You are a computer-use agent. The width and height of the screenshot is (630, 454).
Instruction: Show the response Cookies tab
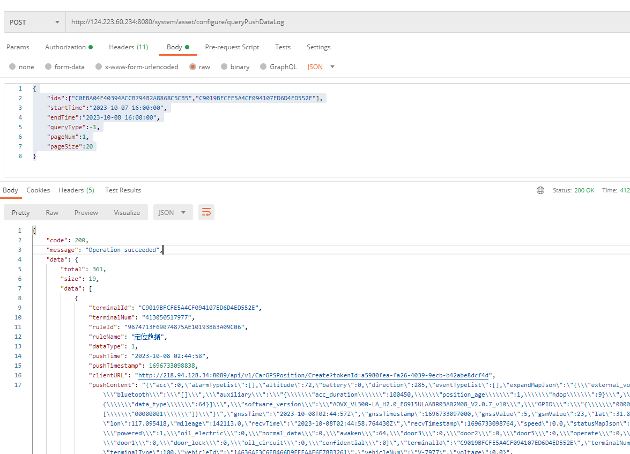(38, 190)
